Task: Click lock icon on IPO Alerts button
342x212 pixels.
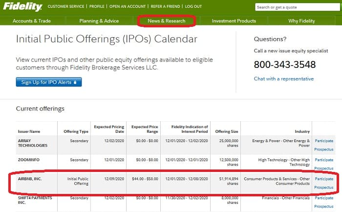Action: (x=75, y=82)
